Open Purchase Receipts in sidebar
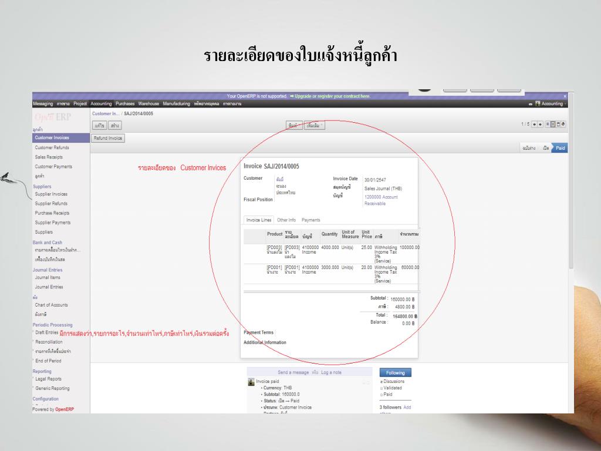601x451 pixels. (52, 213)
